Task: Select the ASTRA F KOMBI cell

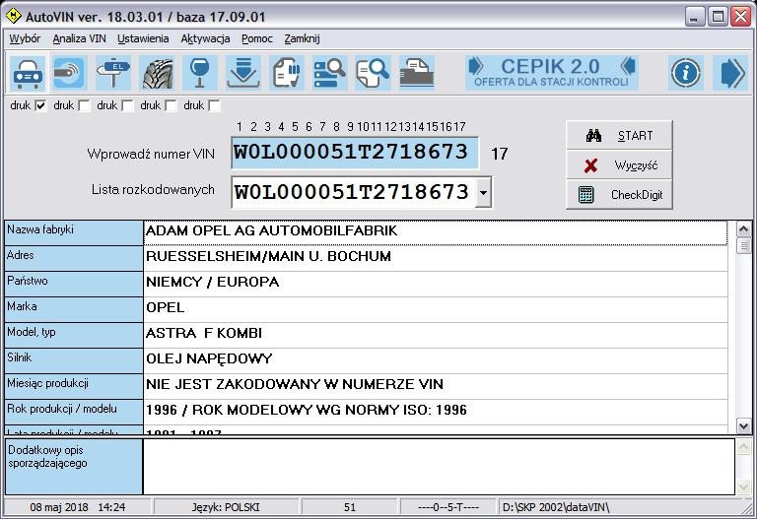Action: [436, 335]
